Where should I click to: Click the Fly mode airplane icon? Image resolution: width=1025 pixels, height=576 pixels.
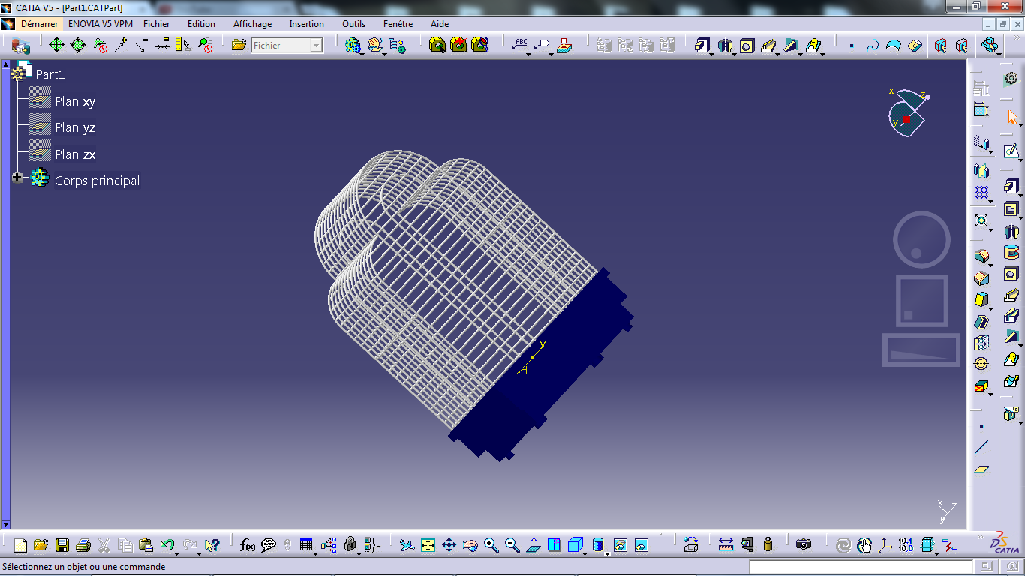[407, 545]
